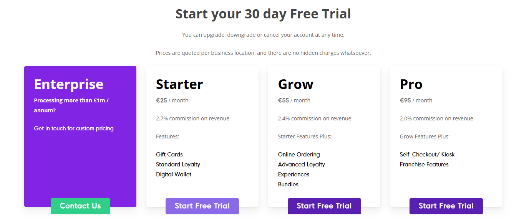Select the Experiences feature
This screenshot has width=514, height=222.
[293, 174]
